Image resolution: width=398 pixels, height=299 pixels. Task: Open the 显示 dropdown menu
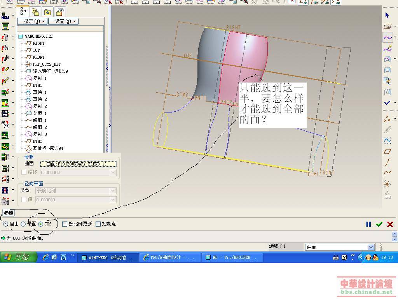pyautogui.click(x=32, y=21)
